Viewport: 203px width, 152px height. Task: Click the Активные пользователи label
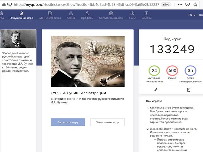(x=154, y=80)
